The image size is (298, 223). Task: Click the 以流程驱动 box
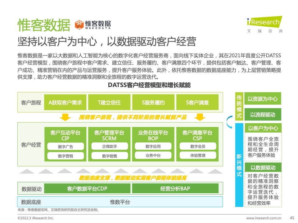(263, 115)
